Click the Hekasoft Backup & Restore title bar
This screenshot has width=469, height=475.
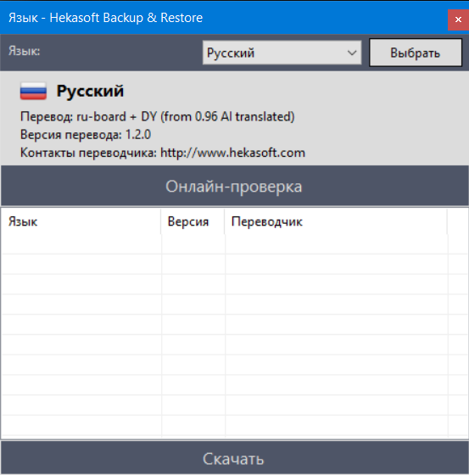point(224,18)
